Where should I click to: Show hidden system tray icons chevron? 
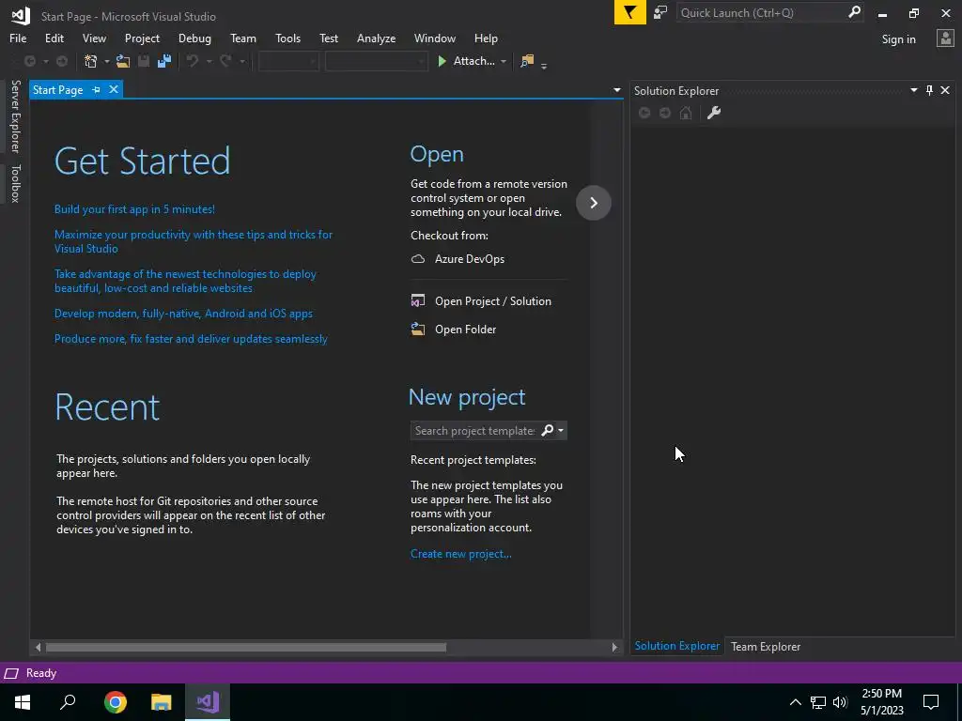795,702
